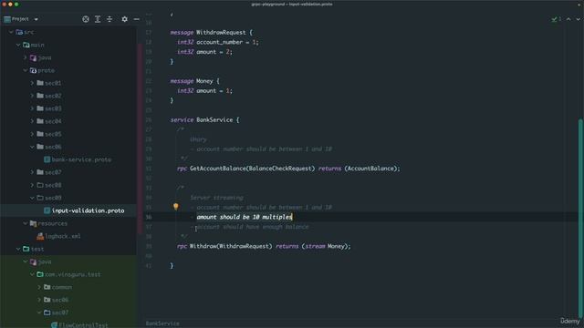Select the common package
This screenshot has height=328, width=584.
[x=62, y=287]
